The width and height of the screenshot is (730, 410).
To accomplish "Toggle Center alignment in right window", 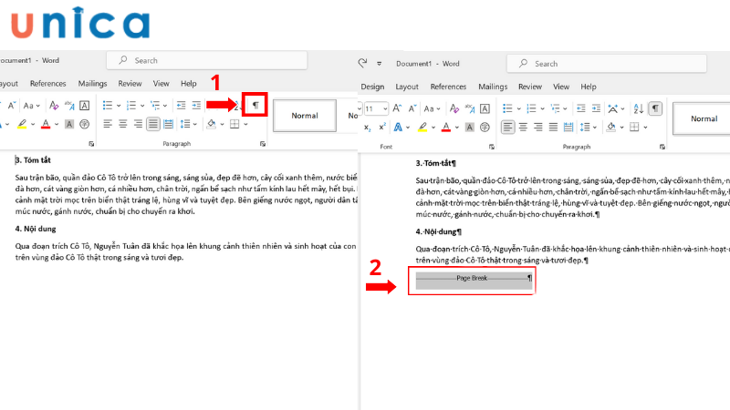I will point(523,128).
